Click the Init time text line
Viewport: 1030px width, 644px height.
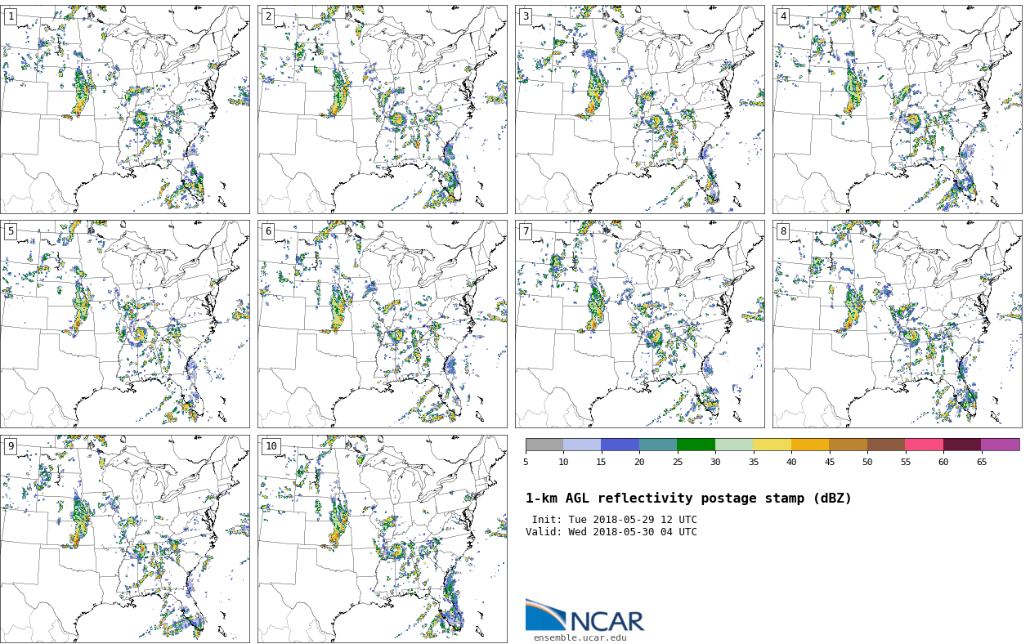coord(614,520)
